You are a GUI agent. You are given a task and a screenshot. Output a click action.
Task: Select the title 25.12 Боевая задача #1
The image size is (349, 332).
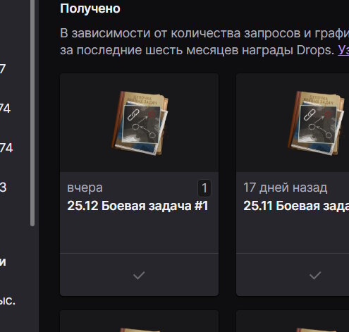137,206
